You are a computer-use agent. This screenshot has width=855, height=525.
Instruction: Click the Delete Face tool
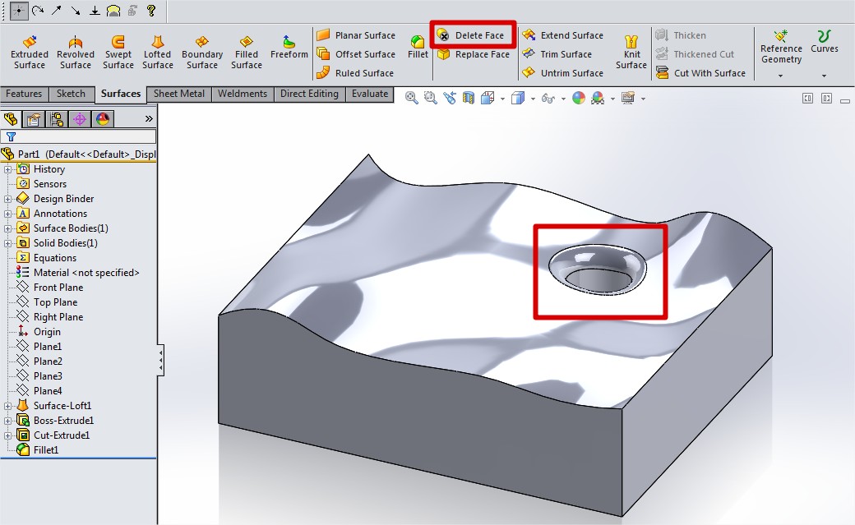(x=472, y=35)
